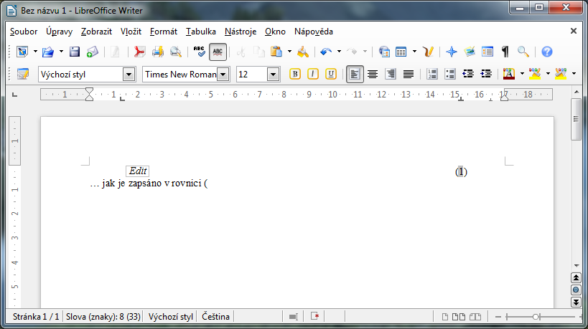Decrease indent of the paragraph

coord(468,74)
